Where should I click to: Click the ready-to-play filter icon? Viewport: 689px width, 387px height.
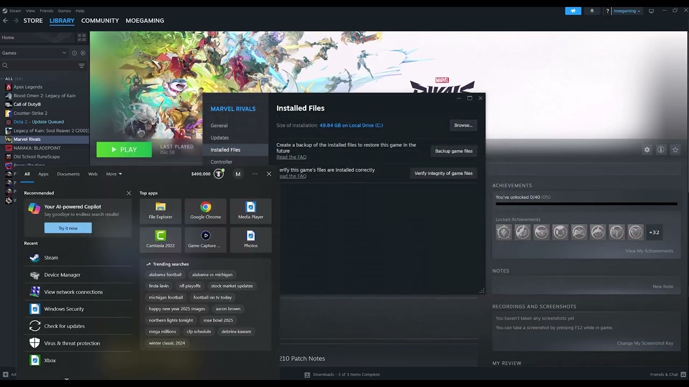[x=83, y=53]
